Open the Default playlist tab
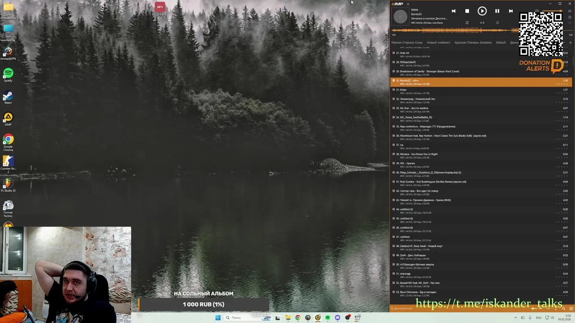Screen dimensions: 575x323 [x=501, y=43]
